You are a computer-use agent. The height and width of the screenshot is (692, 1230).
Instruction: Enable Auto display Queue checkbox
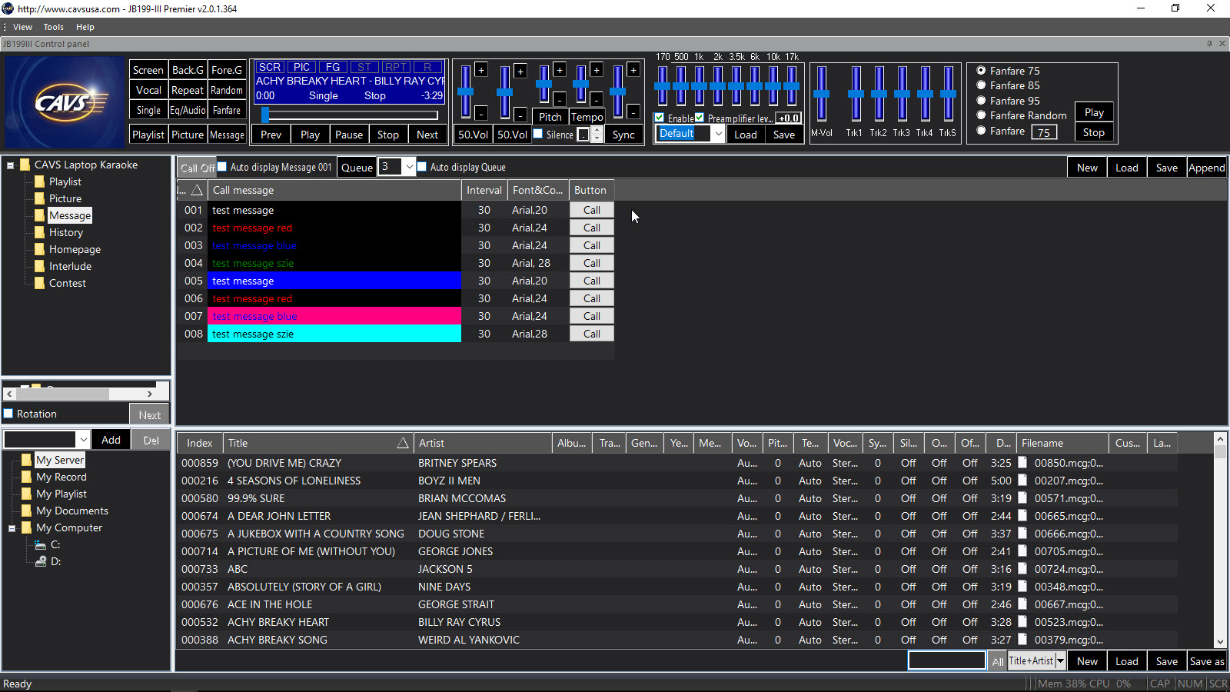pos(421,166)
